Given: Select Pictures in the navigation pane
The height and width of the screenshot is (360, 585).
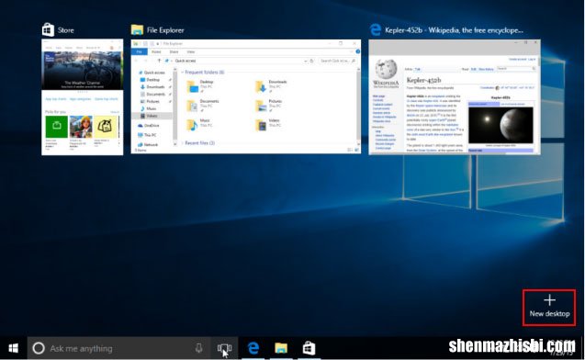Looking at the screenshot, I should pos(150,101).
